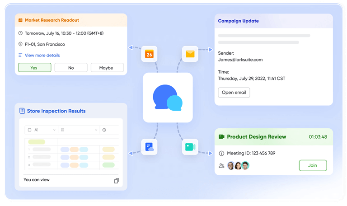Click the copy icon next to You can view
This screenshot has width=347, height=206.
[x=117, y=181]
